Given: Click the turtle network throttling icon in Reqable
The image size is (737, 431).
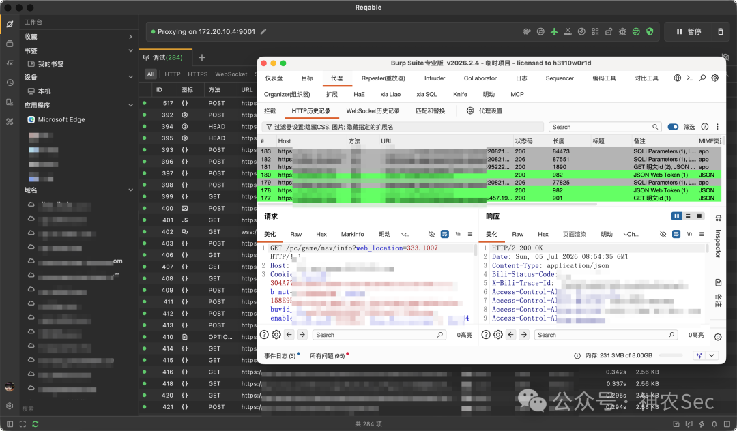Looking at the screenshot, I should [x=527, y=31].
